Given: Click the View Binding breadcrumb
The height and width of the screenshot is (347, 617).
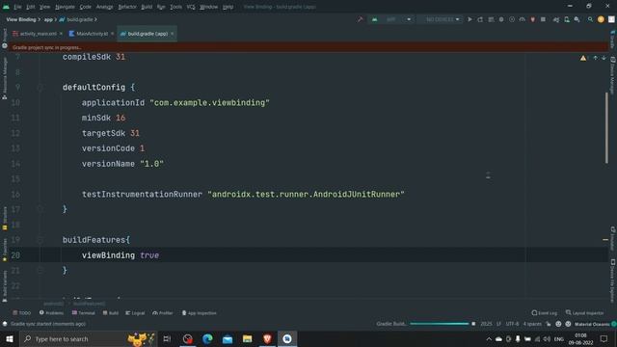Looking at the screenshot, I should 21,19.
